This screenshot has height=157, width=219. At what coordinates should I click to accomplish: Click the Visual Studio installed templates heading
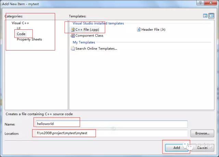tap(98, 23)
